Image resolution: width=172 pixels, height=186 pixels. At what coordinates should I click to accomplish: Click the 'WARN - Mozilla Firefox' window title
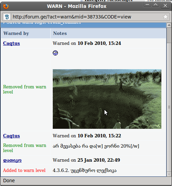tap(77, 6)
